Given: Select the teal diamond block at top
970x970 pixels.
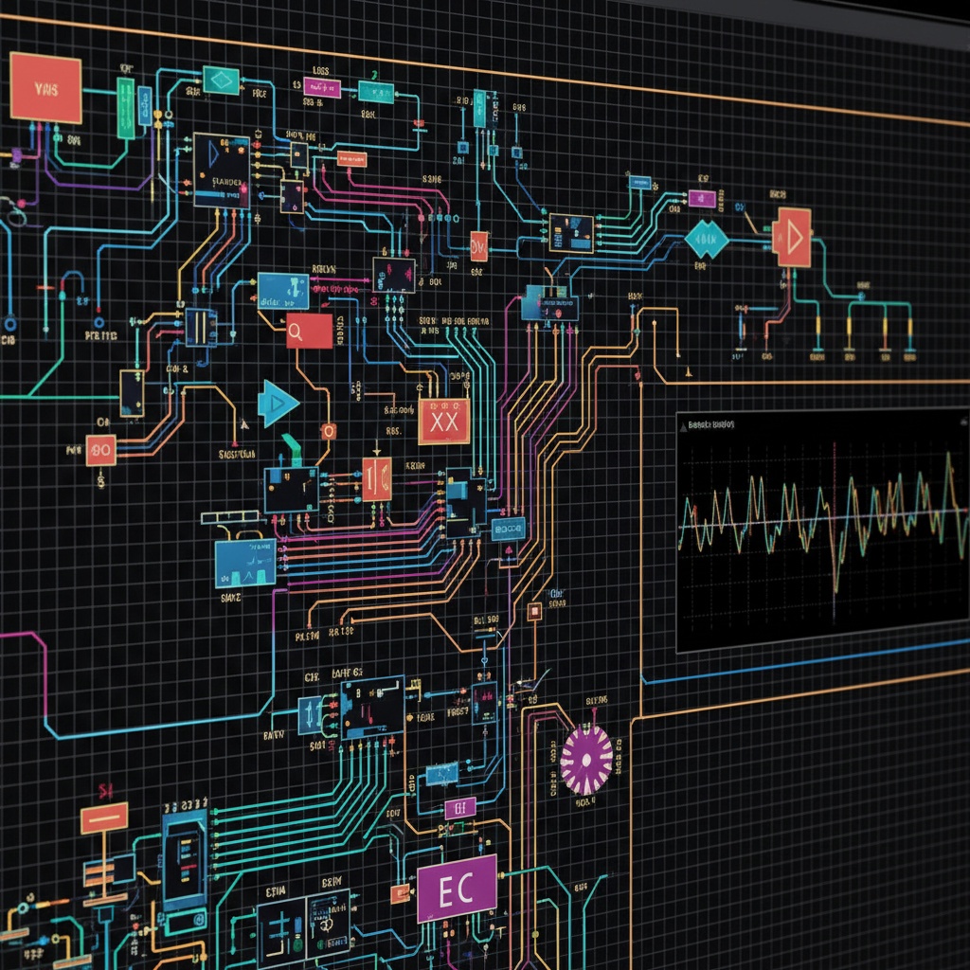Looking at the screenshot, I should click(222, 81).
